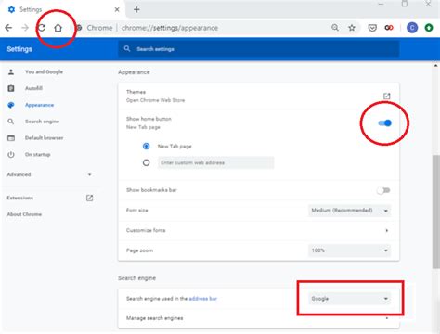Click the Default browser window icon

(11, 138)
